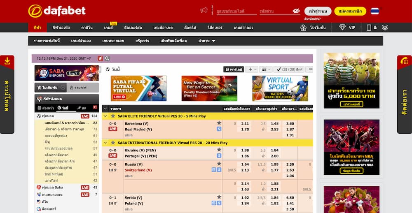Open Virtual Sport banner

pyautogui.click(x=280, y=88)
